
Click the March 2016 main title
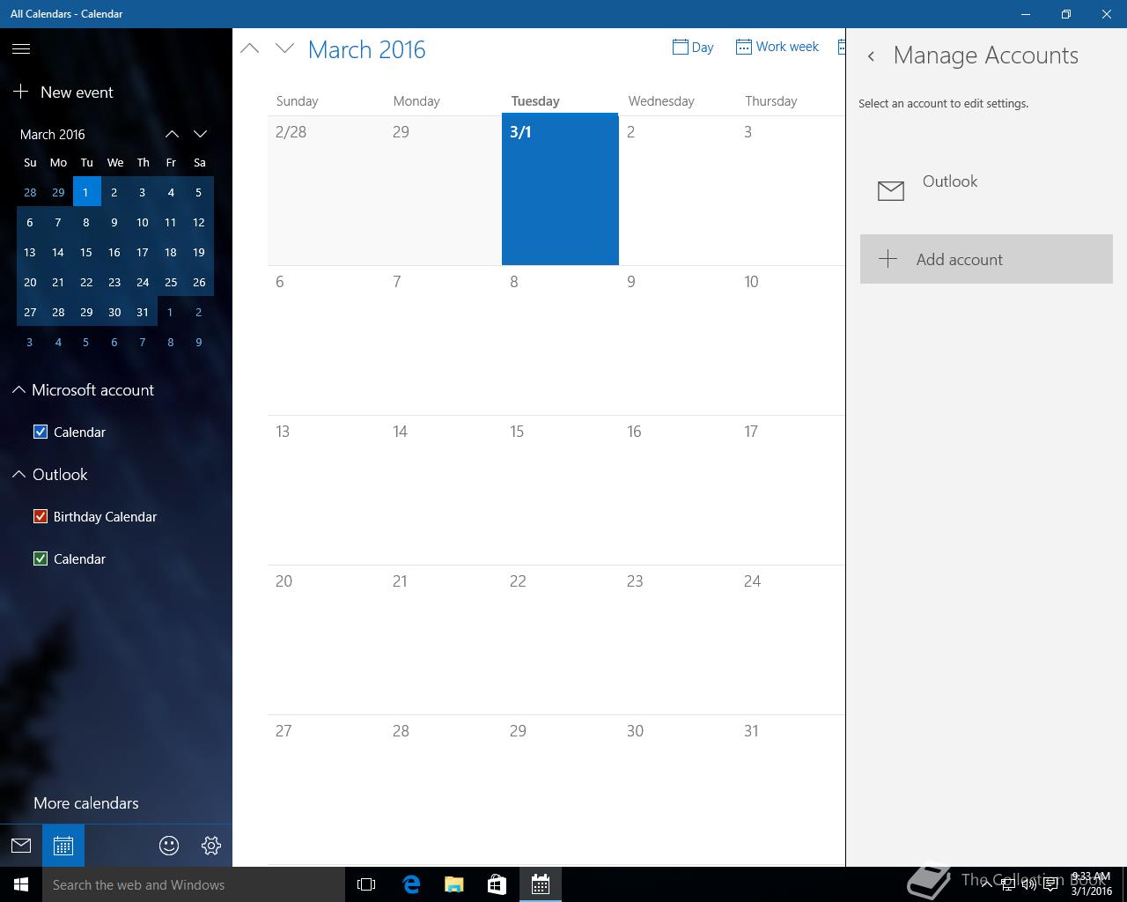coord(366,49)
